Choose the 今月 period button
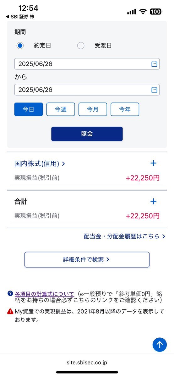174x377 pixels. pyautogui.click(x=93, y=109)
